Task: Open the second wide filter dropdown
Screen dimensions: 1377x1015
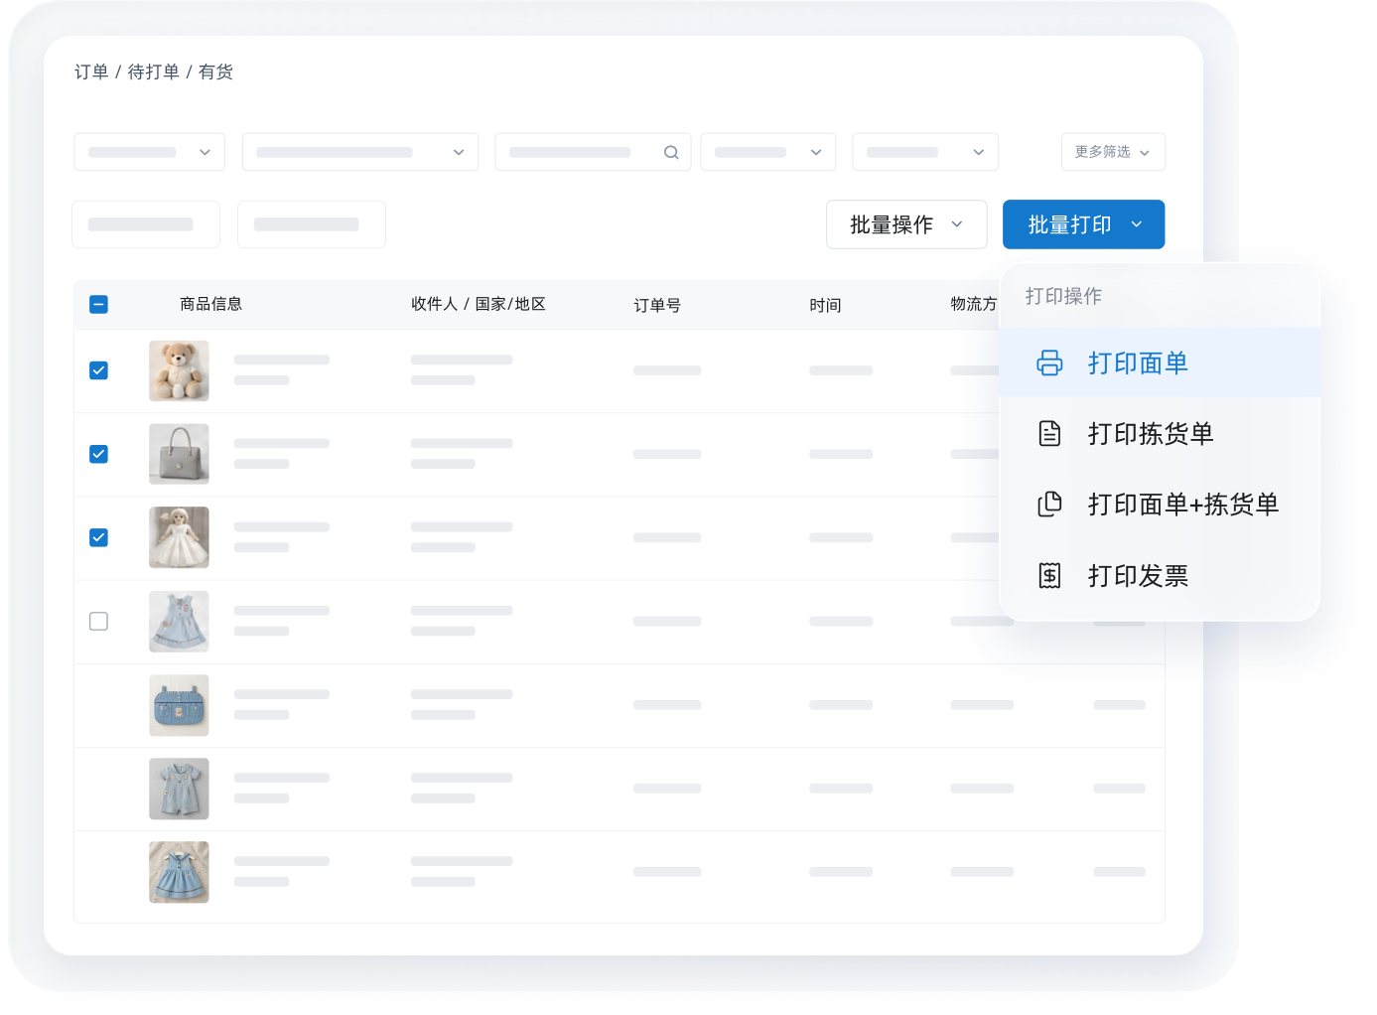Action: click(x=360, y=152)
